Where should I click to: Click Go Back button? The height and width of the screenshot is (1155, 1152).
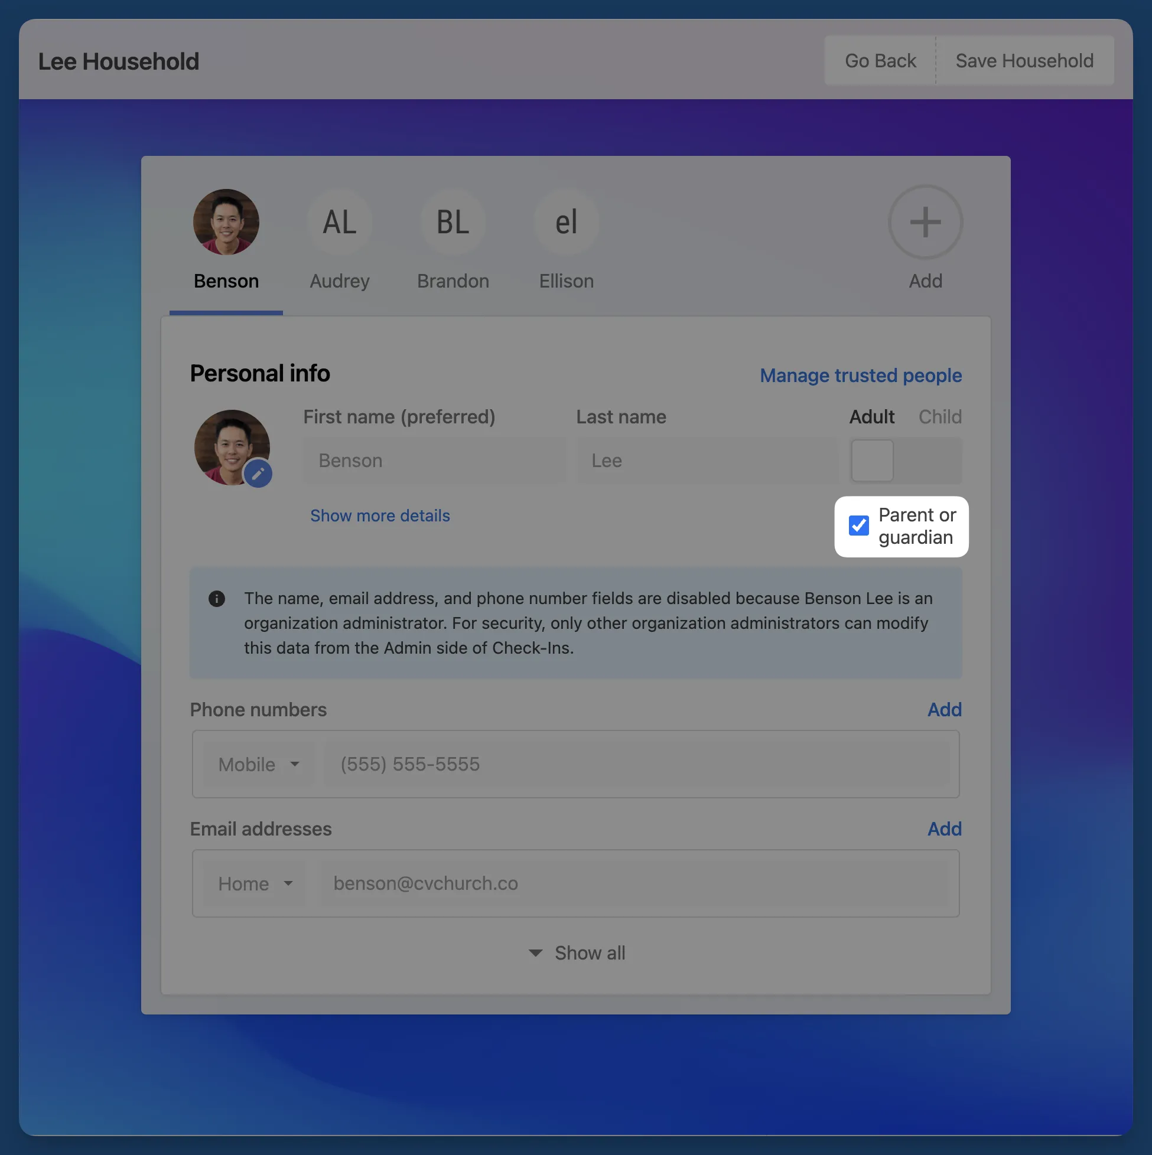tap(880, 60)
